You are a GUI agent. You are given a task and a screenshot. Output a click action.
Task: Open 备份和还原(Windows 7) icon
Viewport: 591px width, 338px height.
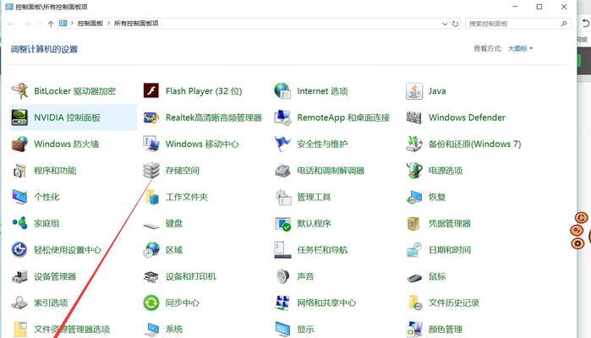(414, 144)
